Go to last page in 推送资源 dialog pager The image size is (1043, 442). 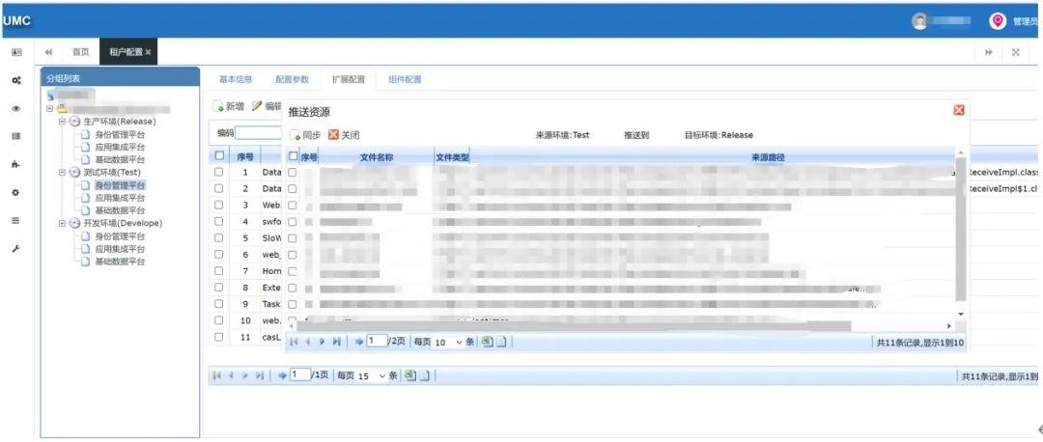pos(337,342)
